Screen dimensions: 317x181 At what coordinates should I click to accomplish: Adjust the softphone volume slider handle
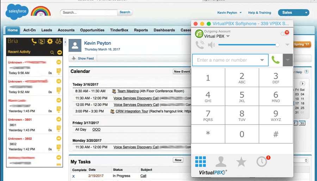coord(278,45)
